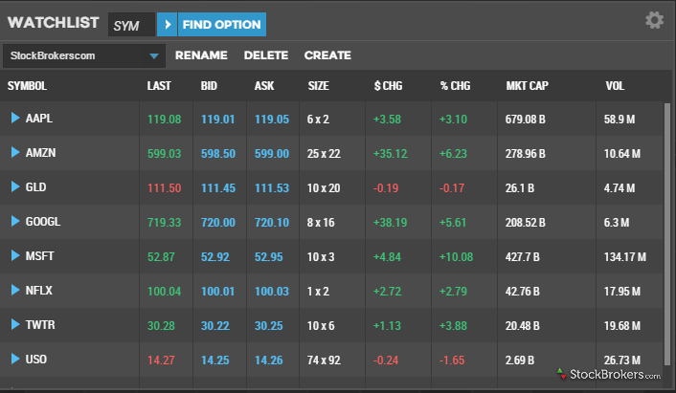The width and height of the screenshot is (676, 393).
Task: Select the GLD symbol text
Action: click(x=35, y=187)
